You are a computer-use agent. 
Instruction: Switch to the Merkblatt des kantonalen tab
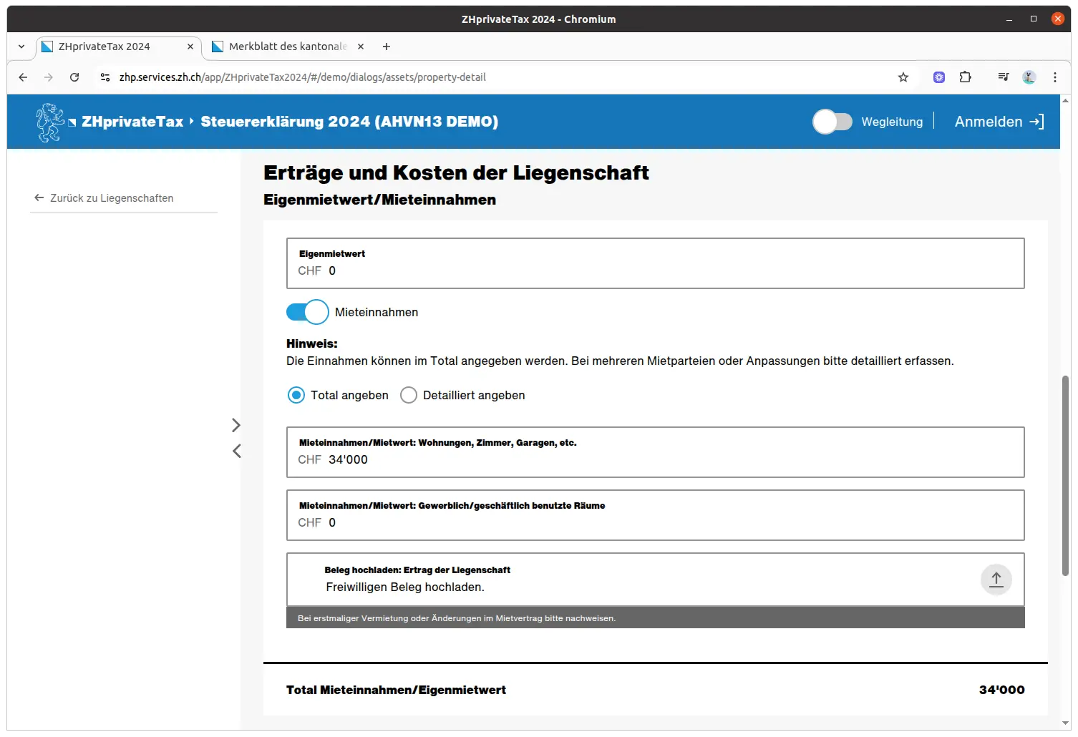tap(288, 47)
